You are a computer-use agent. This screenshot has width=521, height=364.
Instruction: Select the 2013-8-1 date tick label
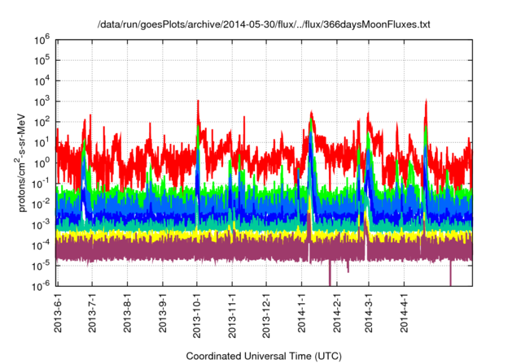(128, 313)
